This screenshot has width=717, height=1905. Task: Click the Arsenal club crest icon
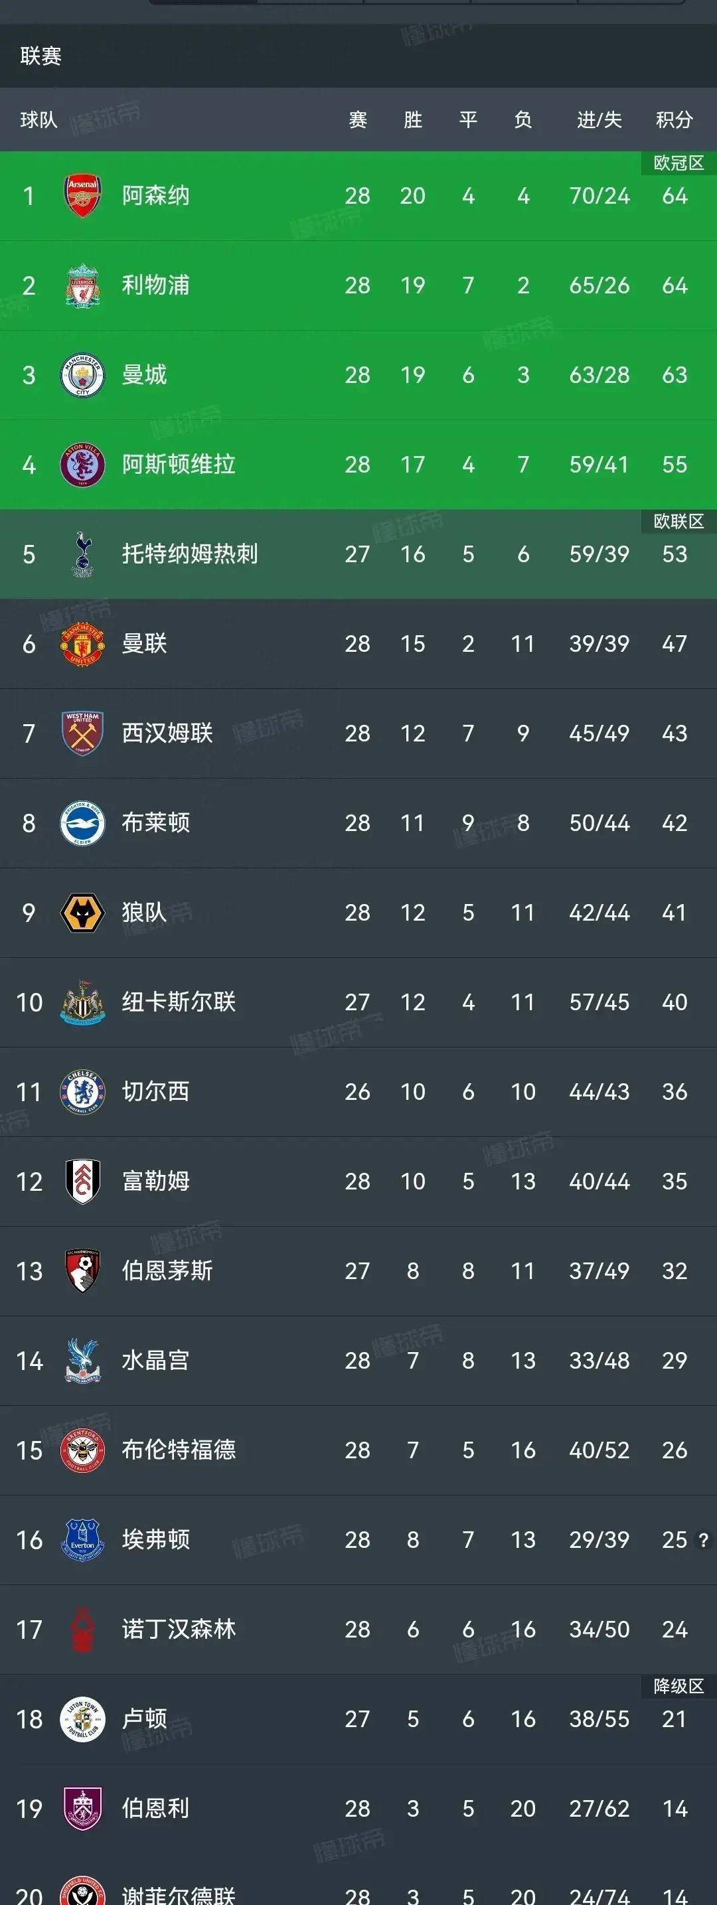[82, 196]
